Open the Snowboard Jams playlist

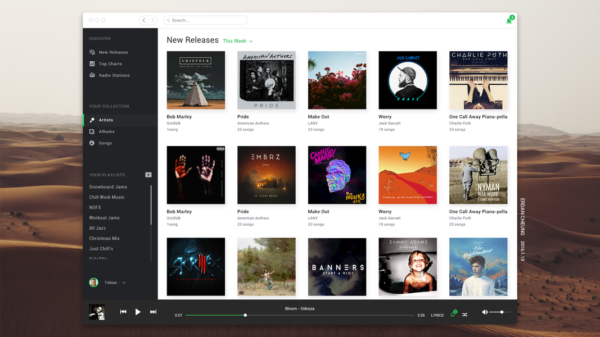(108, 187)
